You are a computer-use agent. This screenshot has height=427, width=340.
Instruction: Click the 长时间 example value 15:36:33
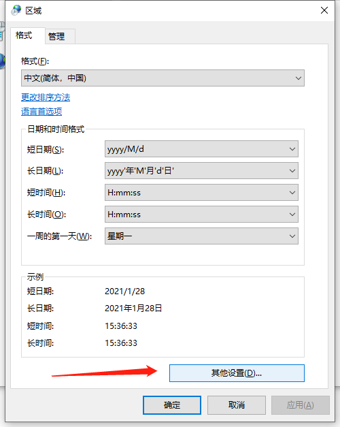click(x=121, y=343)
